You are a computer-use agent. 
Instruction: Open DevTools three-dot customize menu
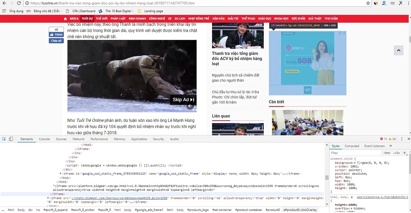tap(402, 139)
